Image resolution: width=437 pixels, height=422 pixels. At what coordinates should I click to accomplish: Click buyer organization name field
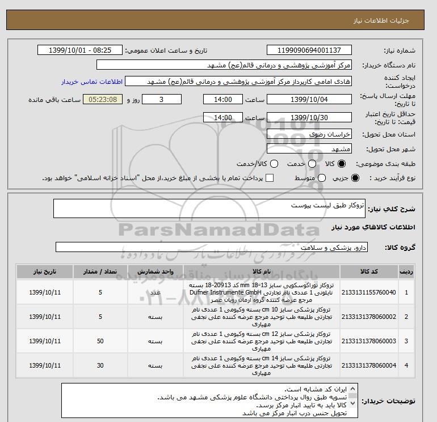click(x=224, y=65)
